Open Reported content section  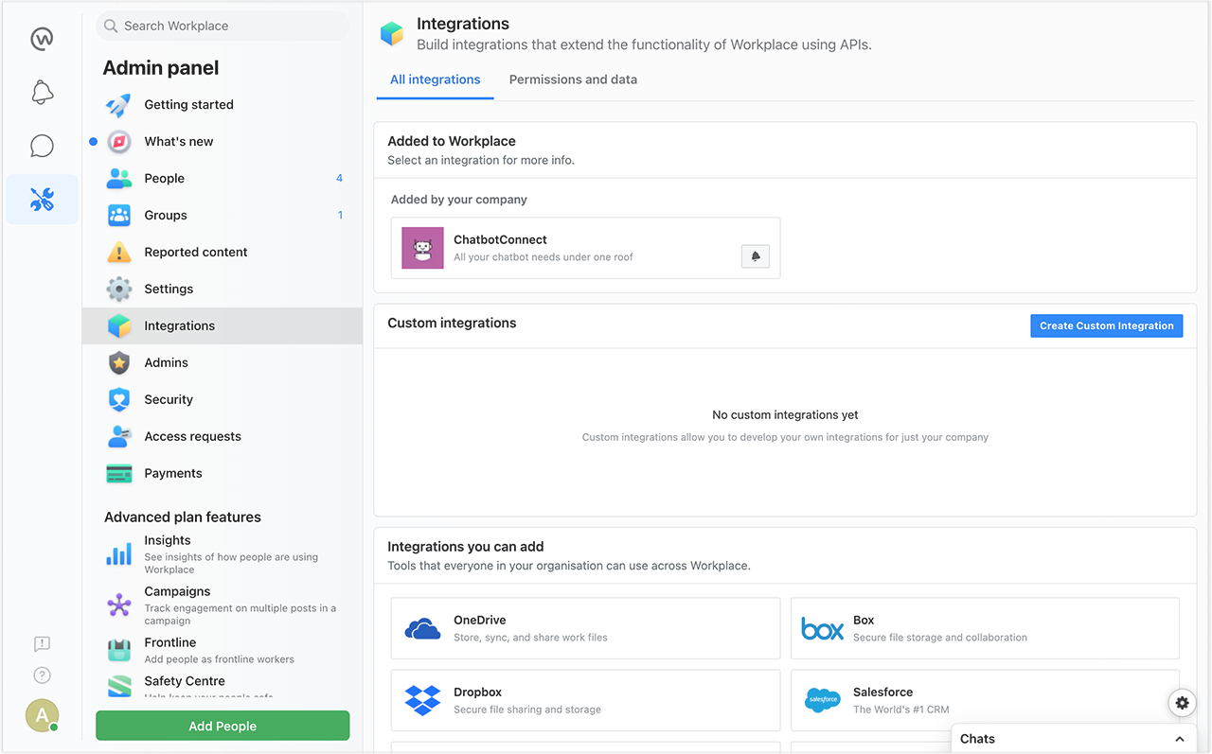223,253
